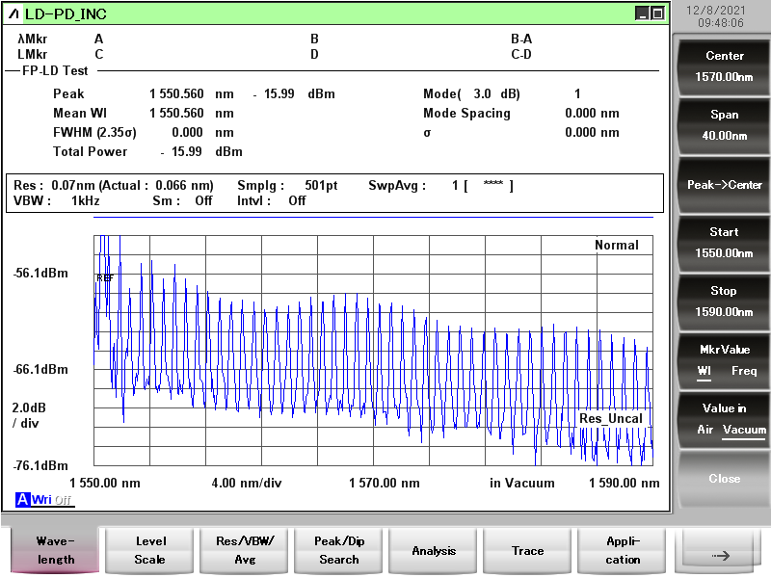Toggle MkrValue between Wl and Freq
The height and width of the screenshot is (578, 771).
724,359
